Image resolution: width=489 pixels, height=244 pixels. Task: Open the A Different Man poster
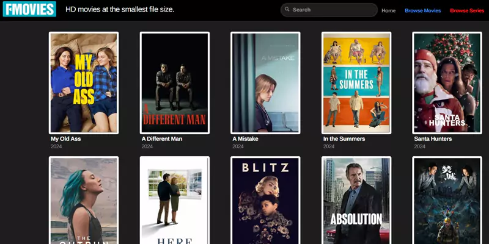175,83
